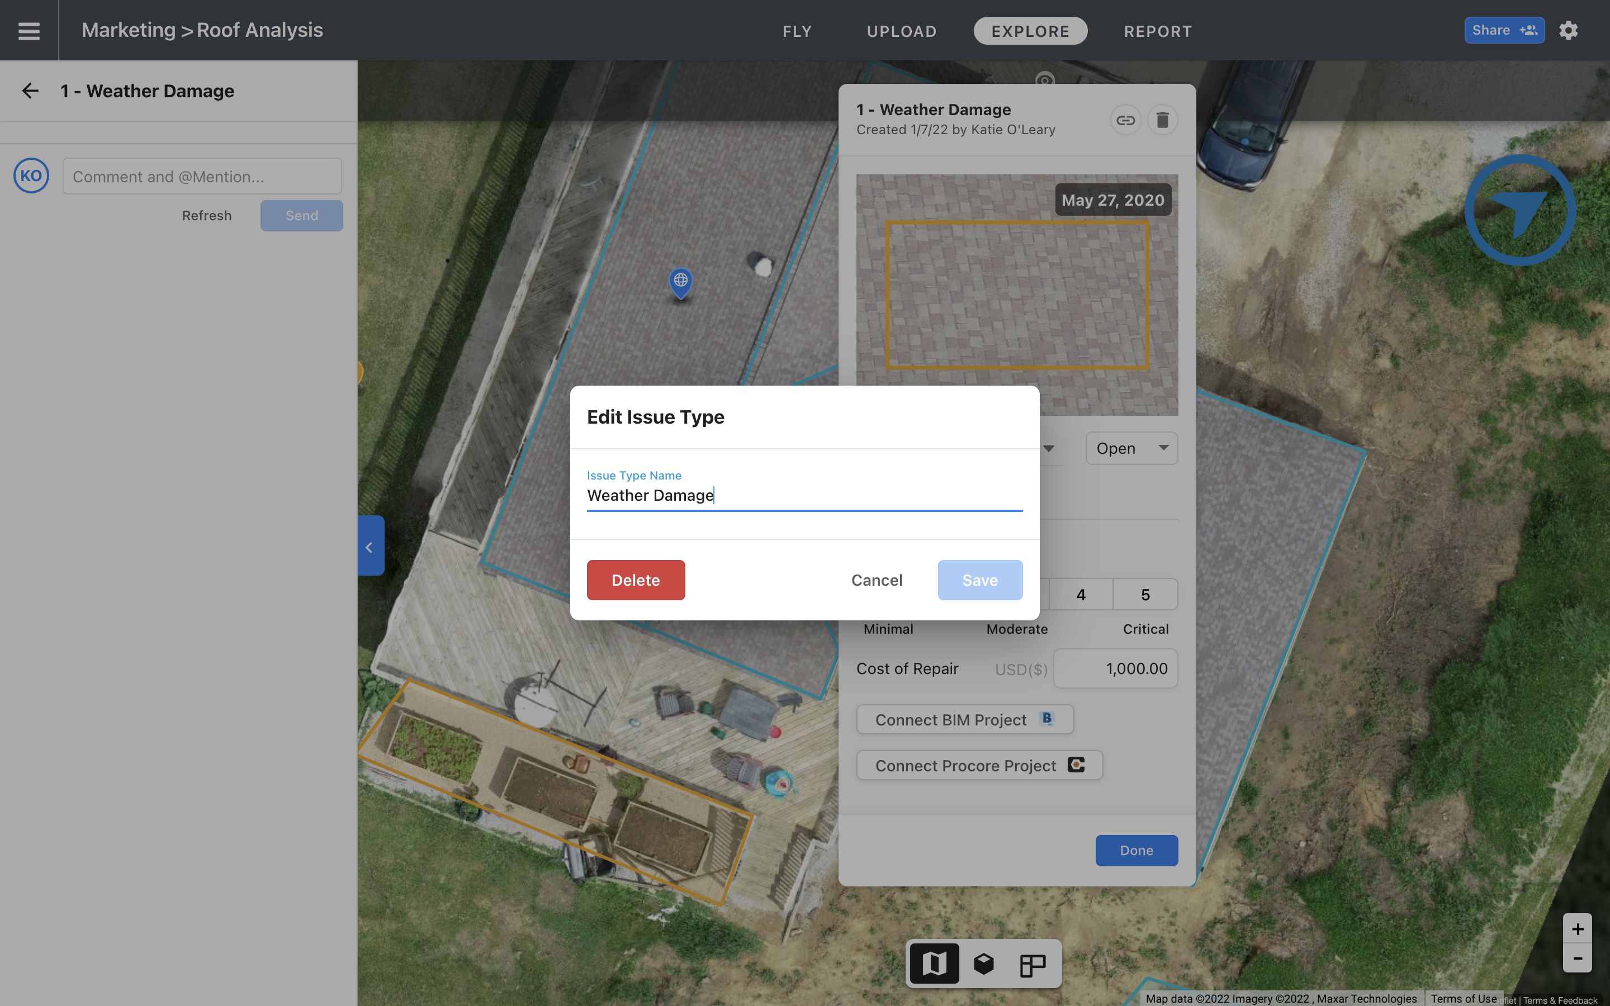Zoom in using the plus control
Screen dimensions: 1610x1006
coord(1578,928)
